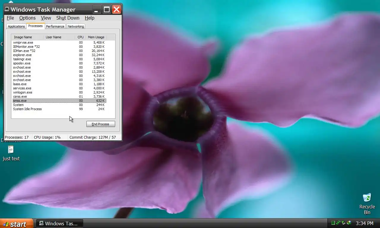The width and height of the screenshot is (380, 228).
Task: Select the System Idle Process row
Action: 59,109
